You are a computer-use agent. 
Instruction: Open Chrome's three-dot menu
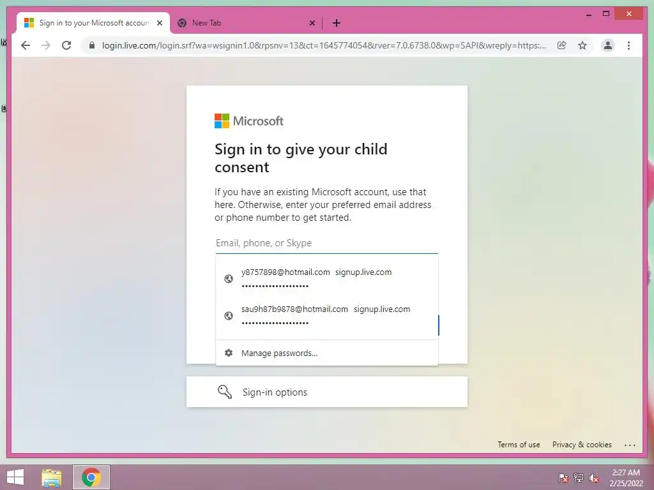[628, 45]
